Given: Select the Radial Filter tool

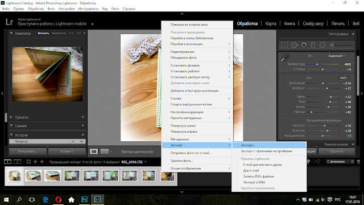Looking at the screenshot, I should (322, 45).
